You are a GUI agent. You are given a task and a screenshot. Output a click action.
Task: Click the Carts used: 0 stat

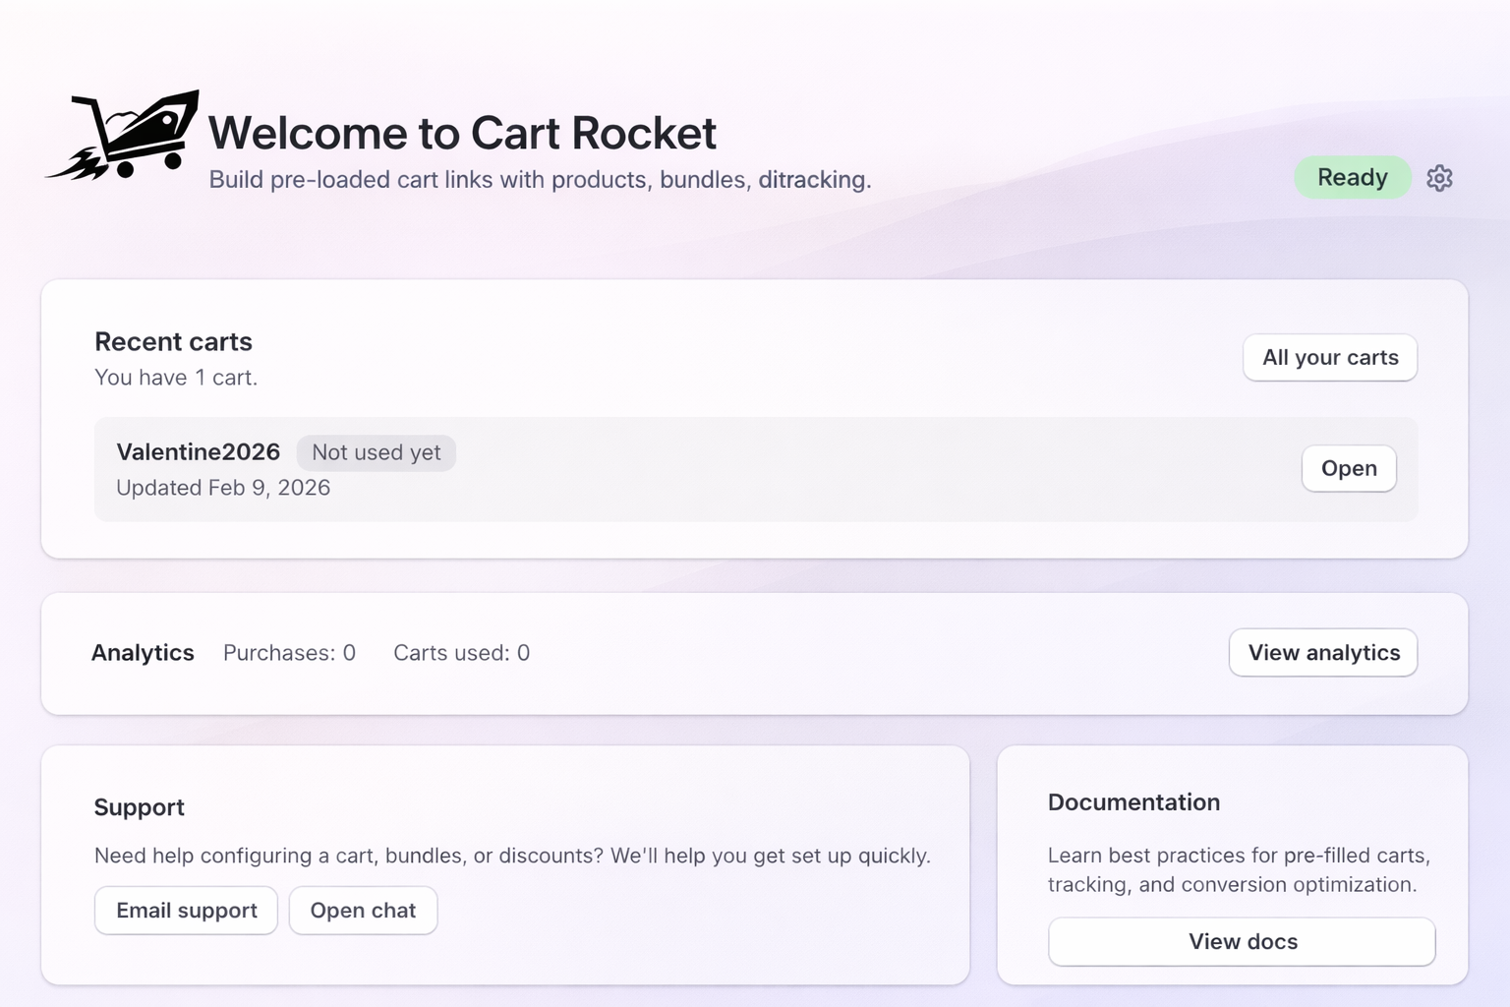[x=461, y=652]
